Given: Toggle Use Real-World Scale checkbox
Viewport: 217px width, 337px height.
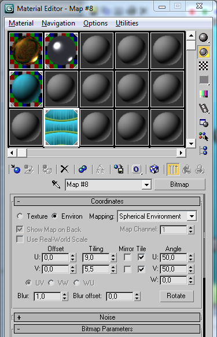Looking at the screenshot, I should pos(20,239).
